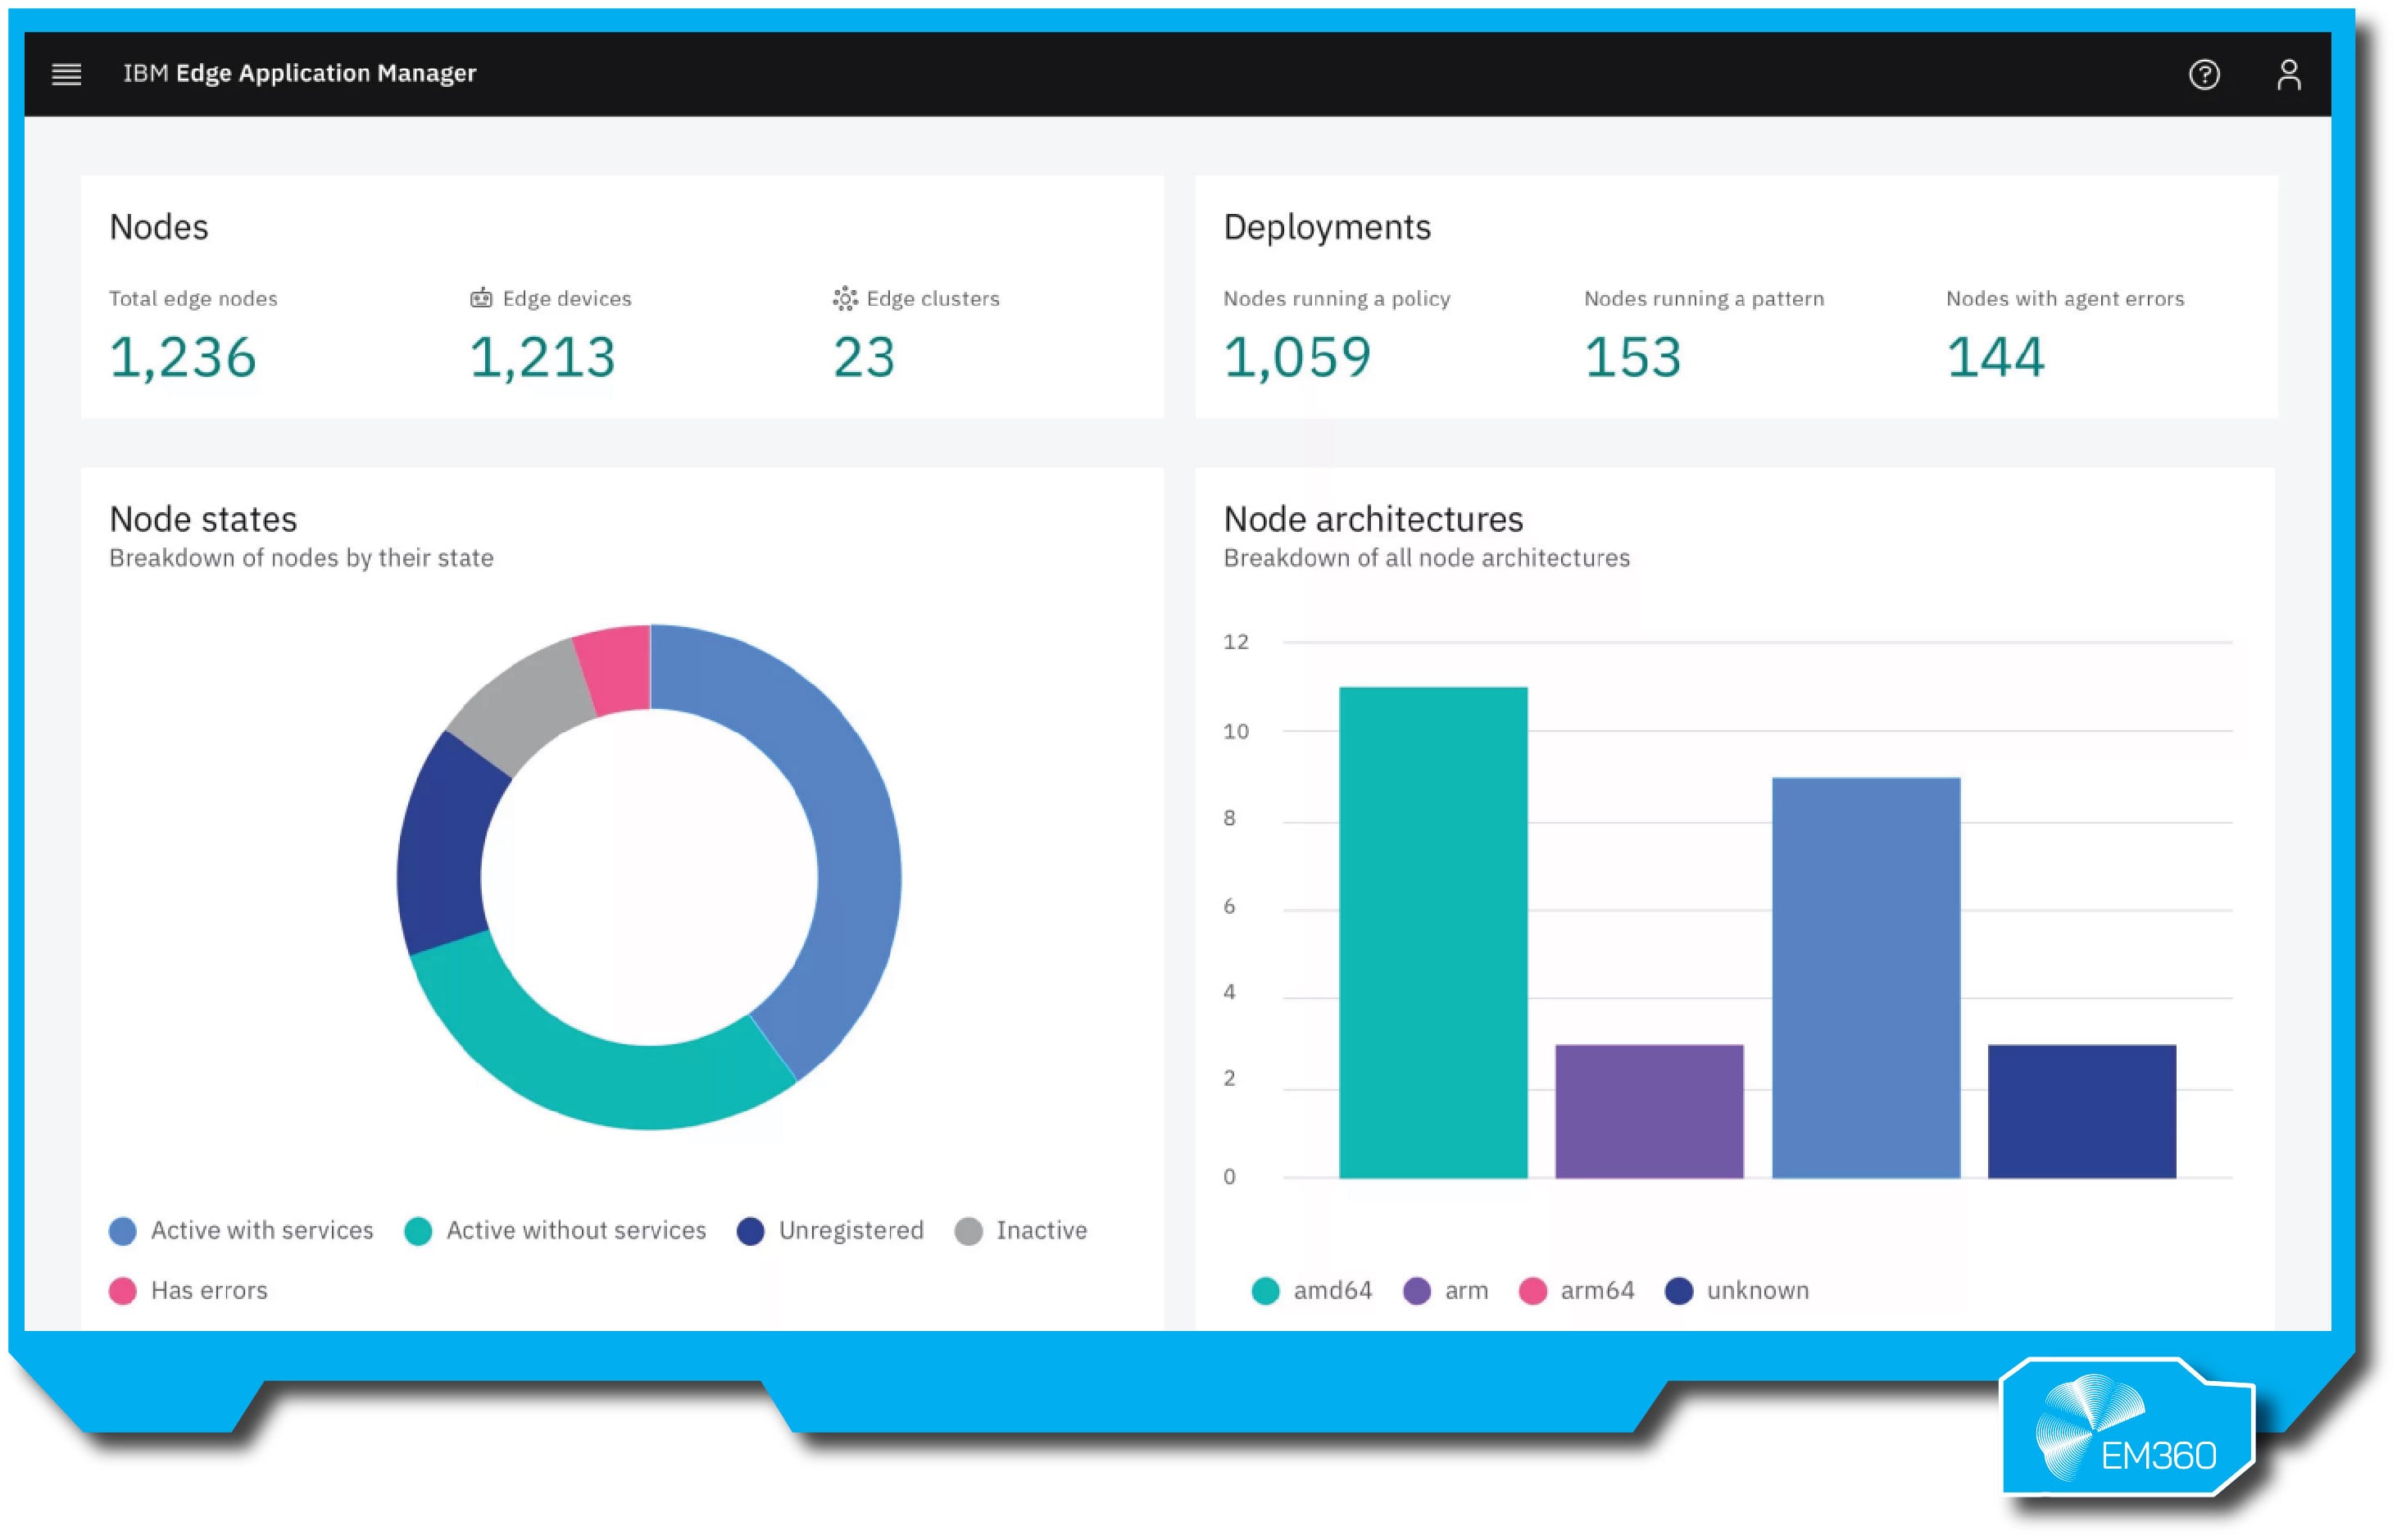
Task: Click the Edge clusters network icon
Action: point(845,297)
